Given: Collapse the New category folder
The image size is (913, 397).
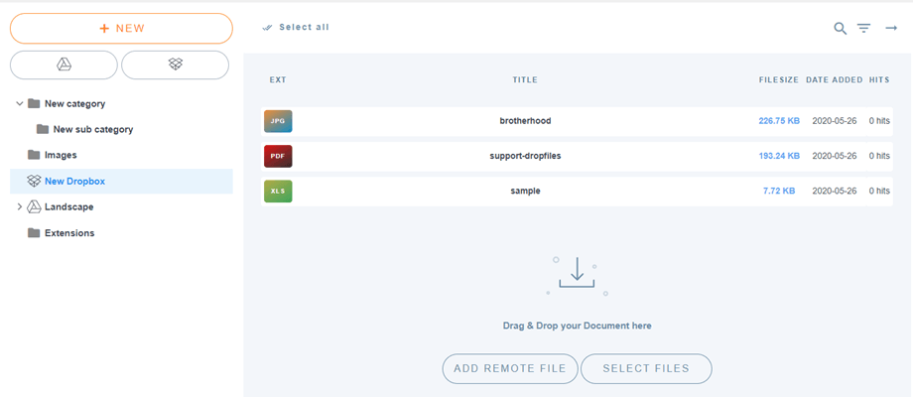Looking at the screenshot, I should (x=20, y=103).
